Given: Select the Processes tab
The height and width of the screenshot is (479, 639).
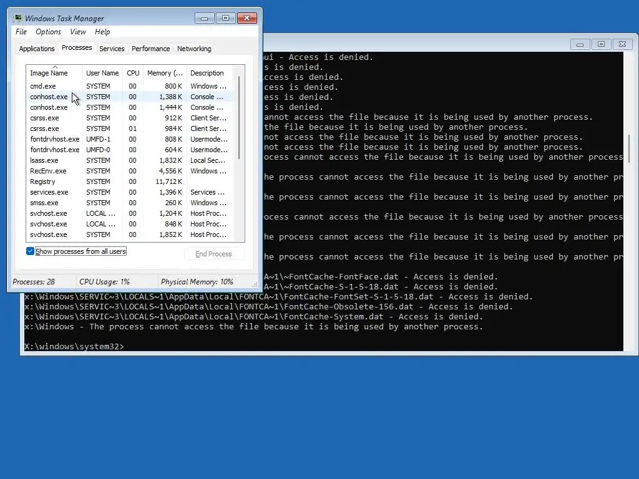Looking at the screenshot, I should (77, 47).
